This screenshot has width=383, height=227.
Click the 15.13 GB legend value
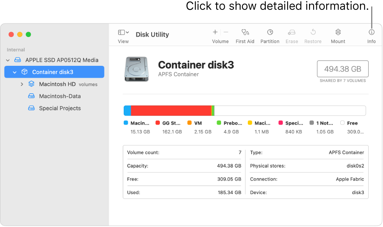[140, 132]
